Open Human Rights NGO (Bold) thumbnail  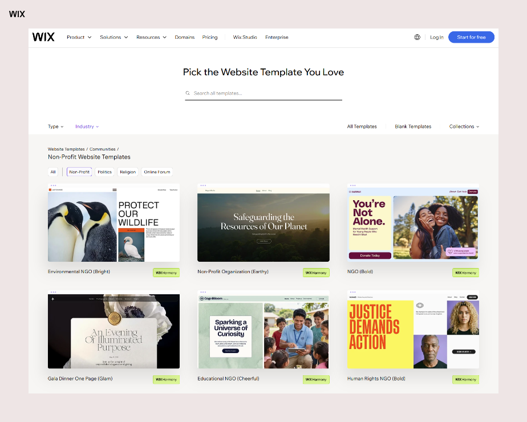(413, 330)
